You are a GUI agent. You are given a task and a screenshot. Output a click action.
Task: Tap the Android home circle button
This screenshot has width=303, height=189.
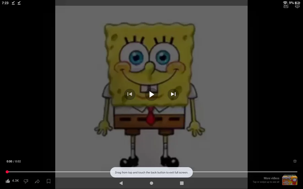151,183
